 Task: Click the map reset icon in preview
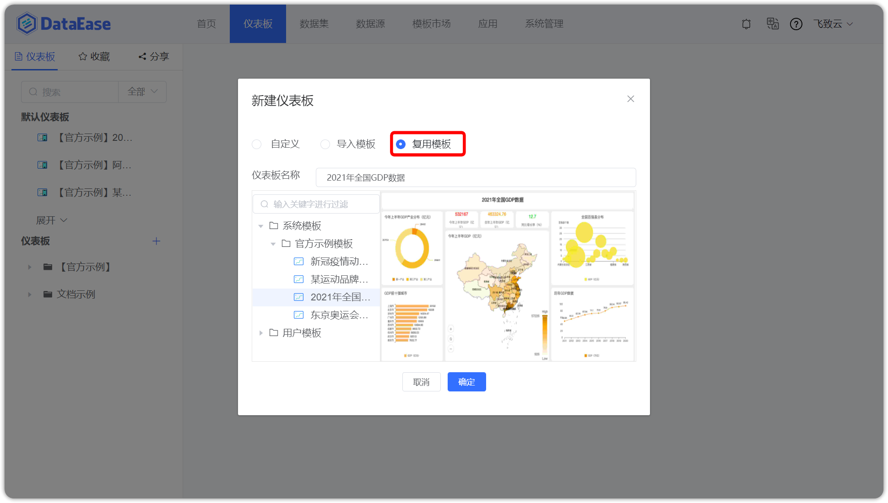coord(451,339)
